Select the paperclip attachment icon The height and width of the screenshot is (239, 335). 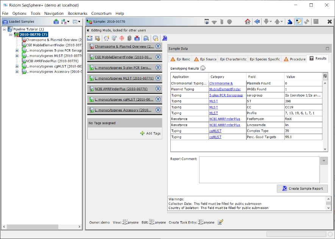tap(130, 38)
